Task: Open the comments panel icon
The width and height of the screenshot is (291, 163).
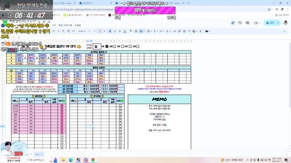Action: pyautogui.click(x=247, y=23)
